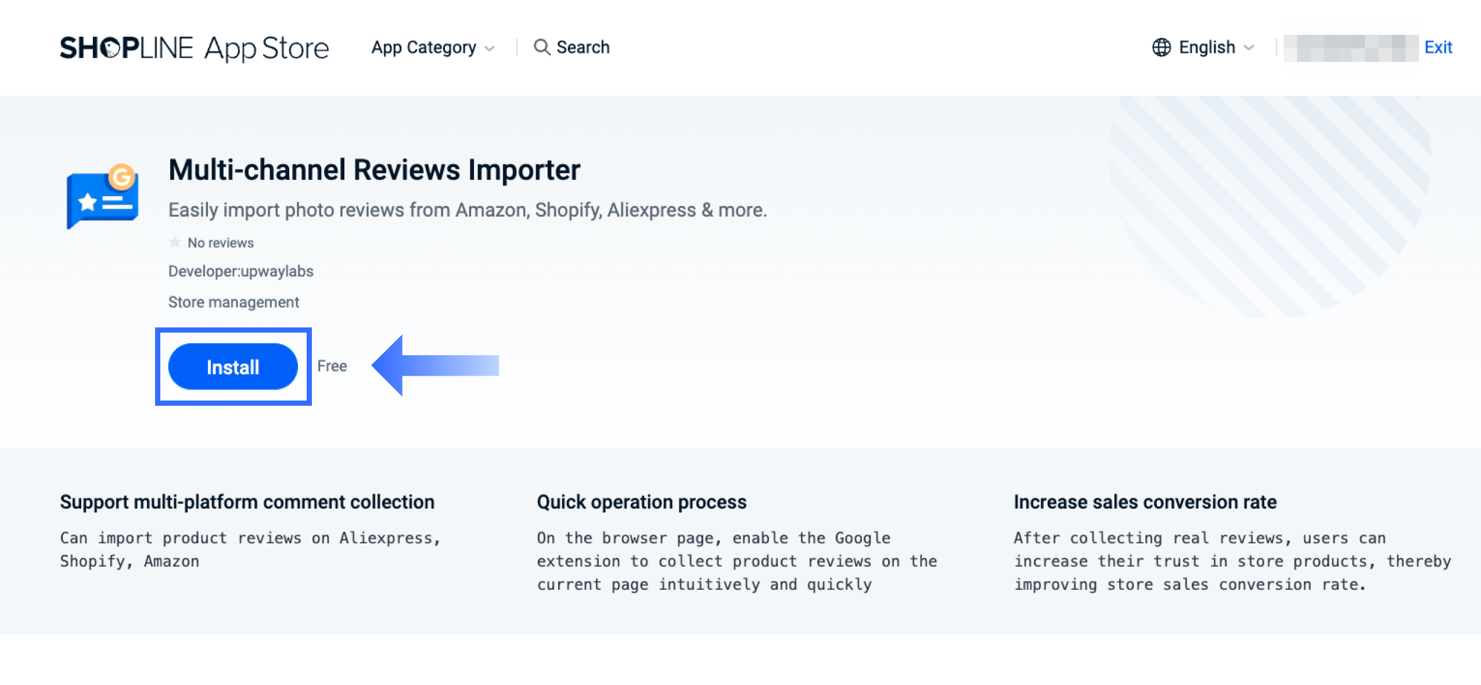Viewport: 1481px width, 685px height.
Task: Click the No reviews text
Action: (220, 243)
